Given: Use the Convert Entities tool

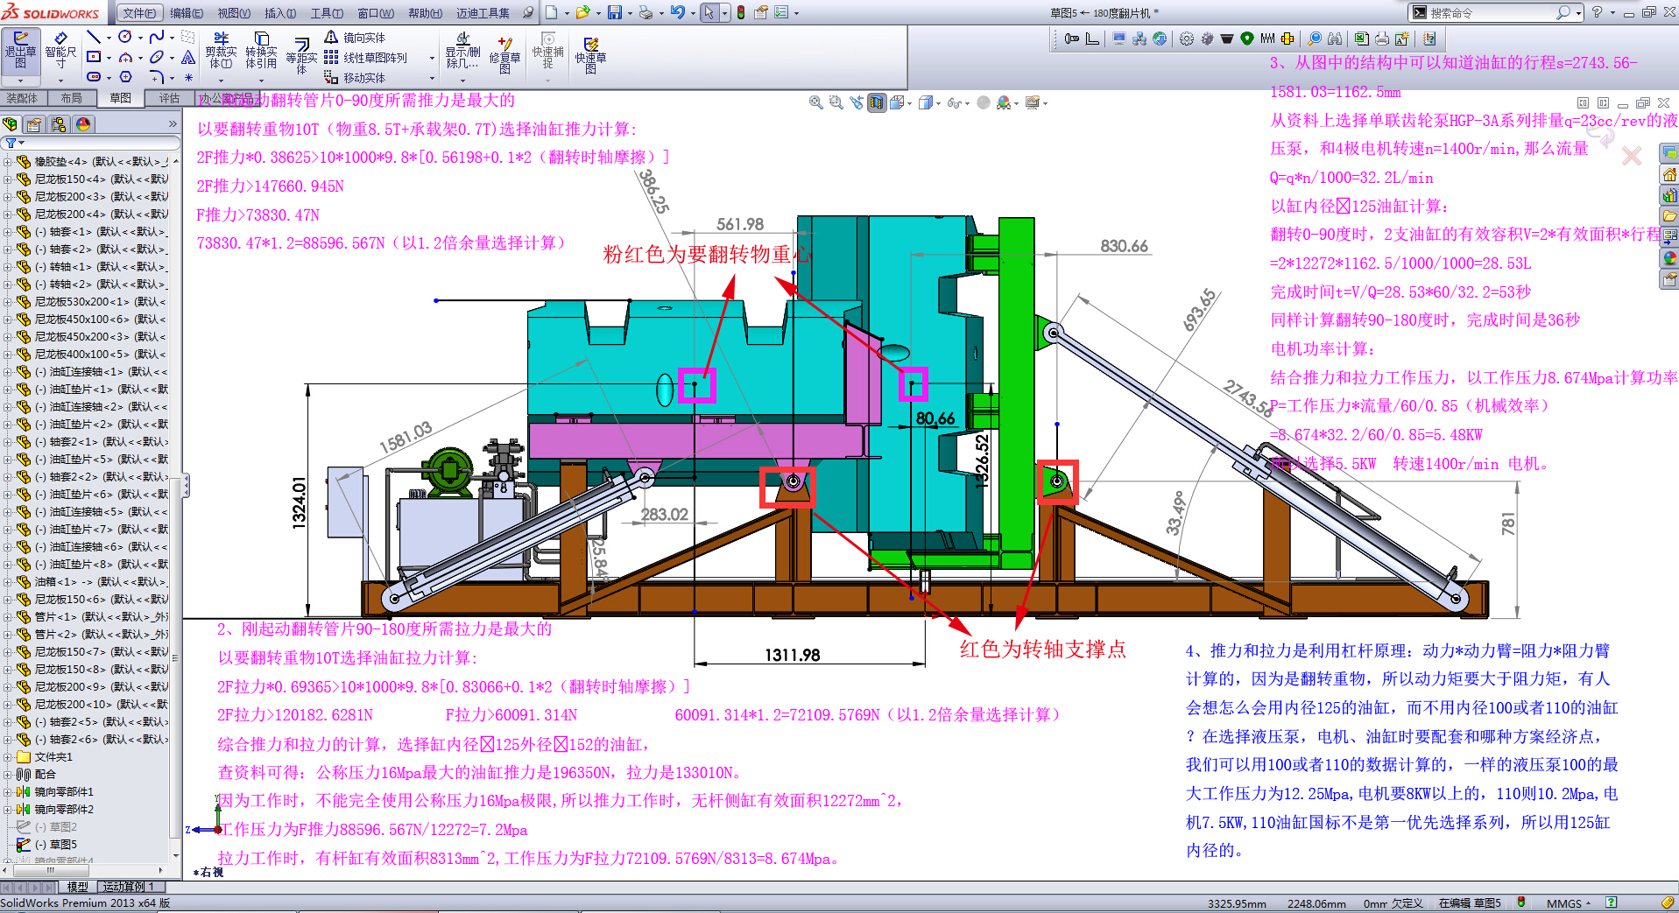Looking at the screenshot, I should click(261, 51).
